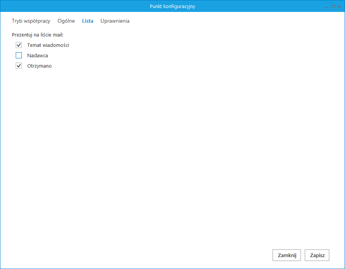Uncheck the Temat wiadomości checkbox
The width and height of the screenshot is (345, 269).
(19, 45)
